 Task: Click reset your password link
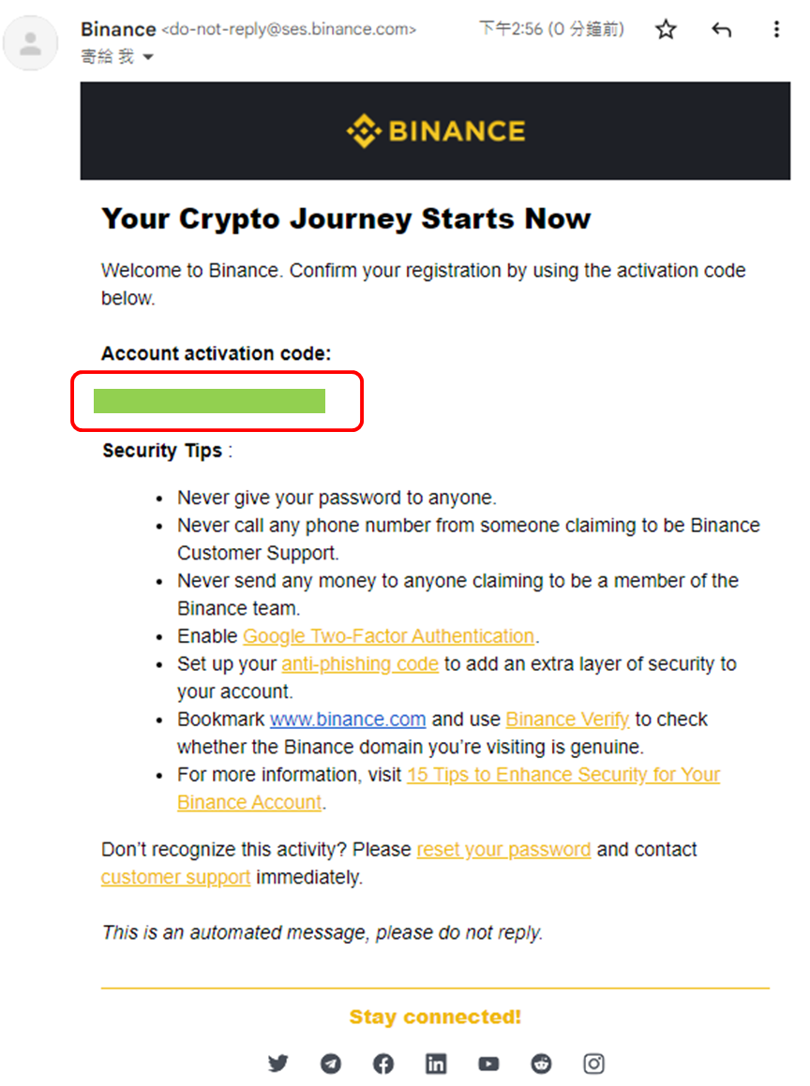coord(503,849)
